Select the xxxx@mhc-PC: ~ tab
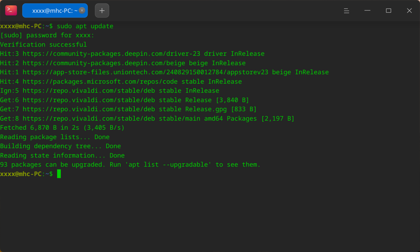The image size is (420, 252). coord(55,10)
